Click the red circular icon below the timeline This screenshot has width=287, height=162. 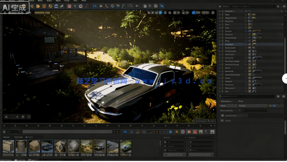point(183,132)
